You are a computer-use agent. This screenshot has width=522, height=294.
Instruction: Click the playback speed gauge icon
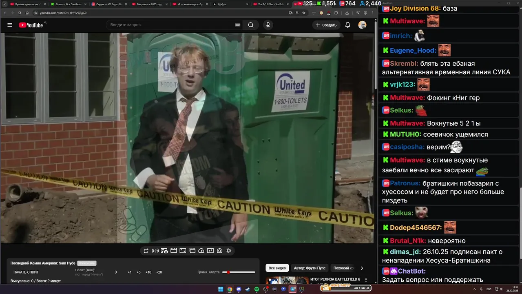coord(201,251)
